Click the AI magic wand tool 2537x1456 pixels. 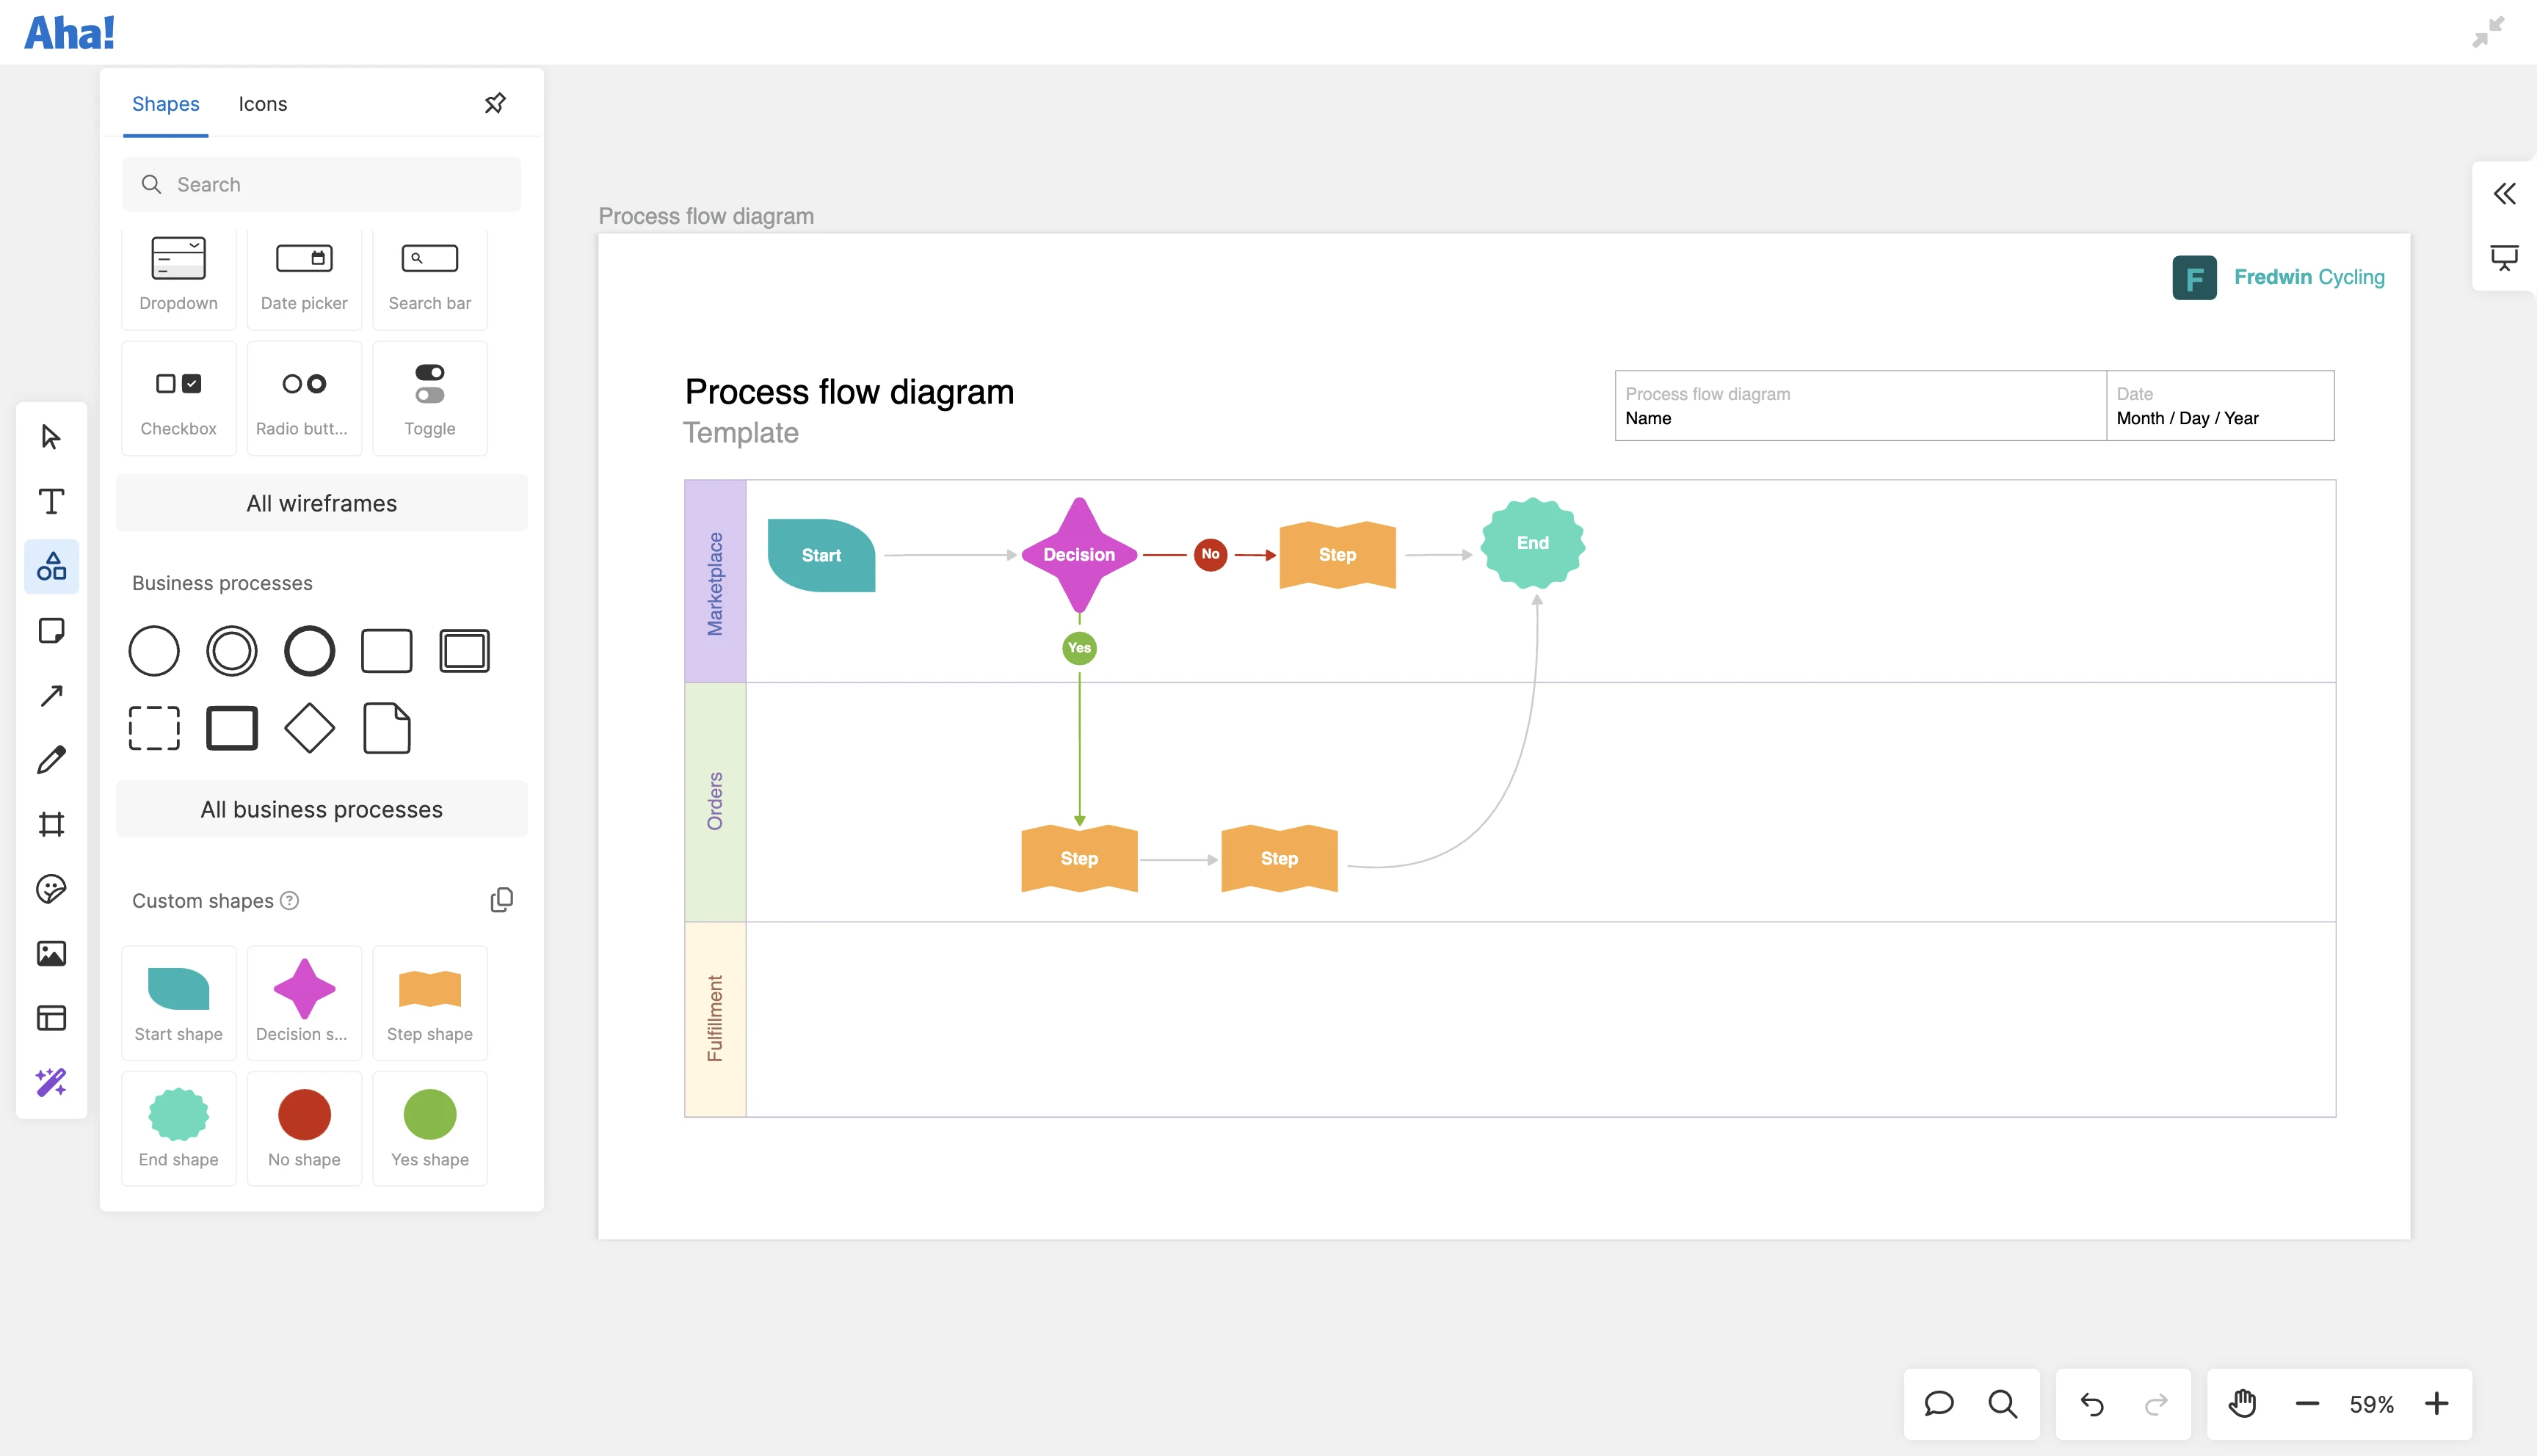click(51, 1082)
